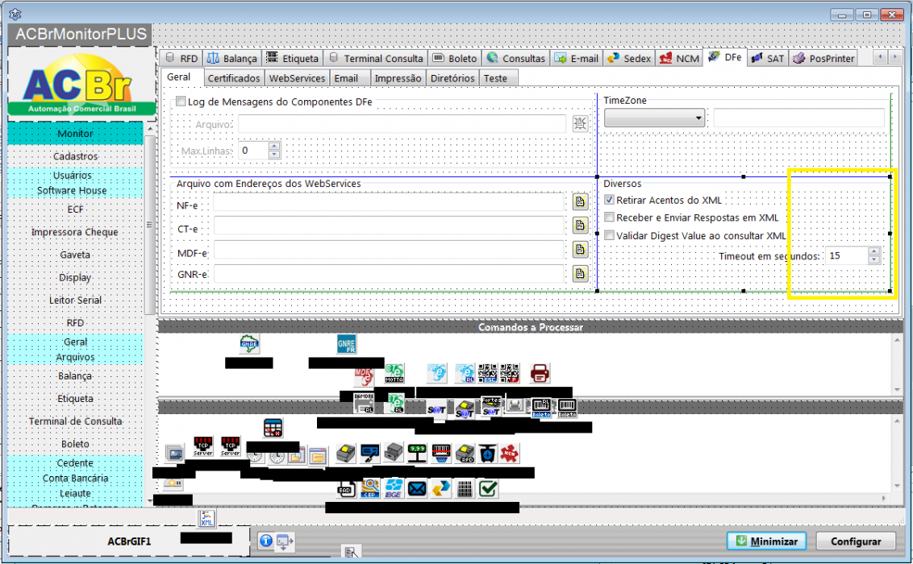
Task: Select the Fortes SAT component icon
Action: (491, 406)
